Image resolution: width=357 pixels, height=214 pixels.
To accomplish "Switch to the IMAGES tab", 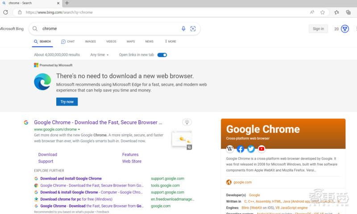I will (x=91, y=41).
